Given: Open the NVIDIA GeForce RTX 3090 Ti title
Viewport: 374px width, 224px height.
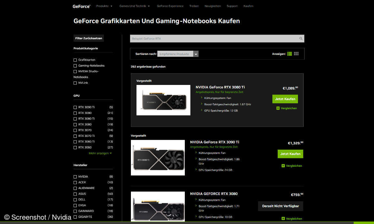Looking at the screenshot, I should click(x=215, y=142).
